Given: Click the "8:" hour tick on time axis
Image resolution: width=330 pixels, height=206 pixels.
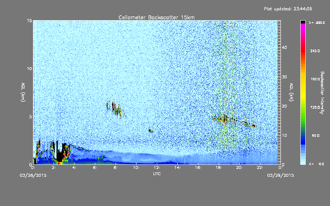Looking at the screenshot, I should [x=115, y=168].
